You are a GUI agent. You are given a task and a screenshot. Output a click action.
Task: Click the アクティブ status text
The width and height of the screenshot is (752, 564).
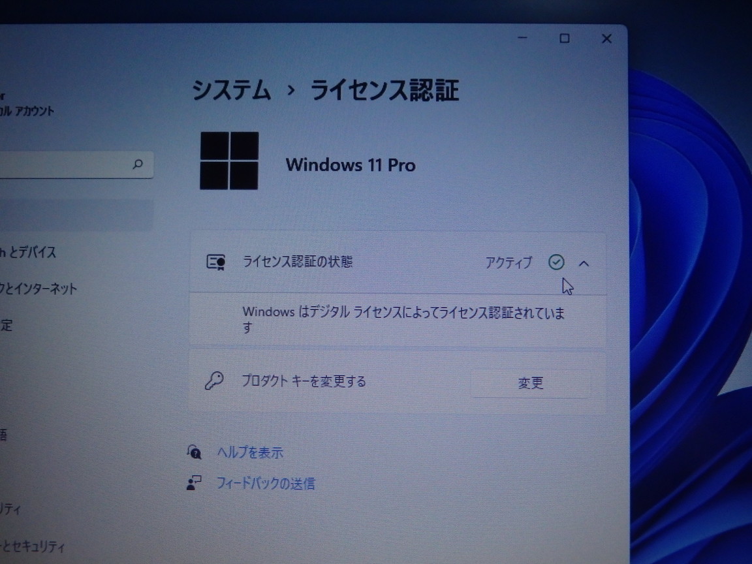click(509, 262)
